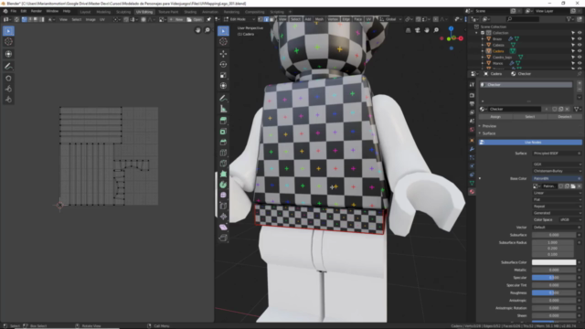Open the Modifiers wrench tab in Properties
This screenshot has height=329, width=585.
[x=472, y=149]
